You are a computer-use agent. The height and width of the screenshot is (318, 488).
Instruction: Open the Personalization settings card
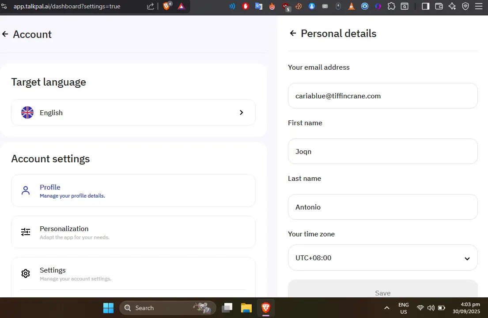tap(133, 232)
